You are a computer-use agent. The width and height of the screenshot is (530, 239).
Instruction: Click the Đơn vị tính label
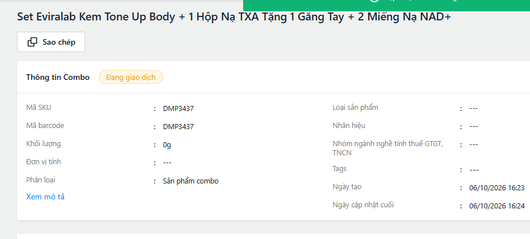[x=44, y=162]
